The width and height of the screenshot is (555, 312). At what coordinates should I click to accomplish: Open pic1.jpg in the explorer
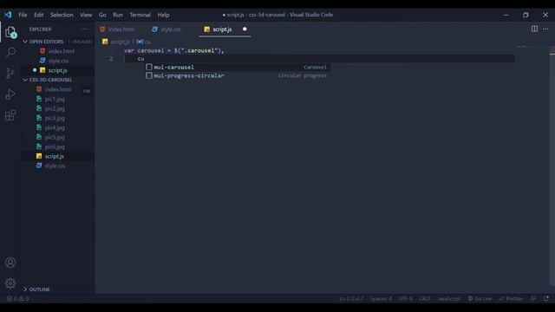pyautogui.click(x=55, y=99)
